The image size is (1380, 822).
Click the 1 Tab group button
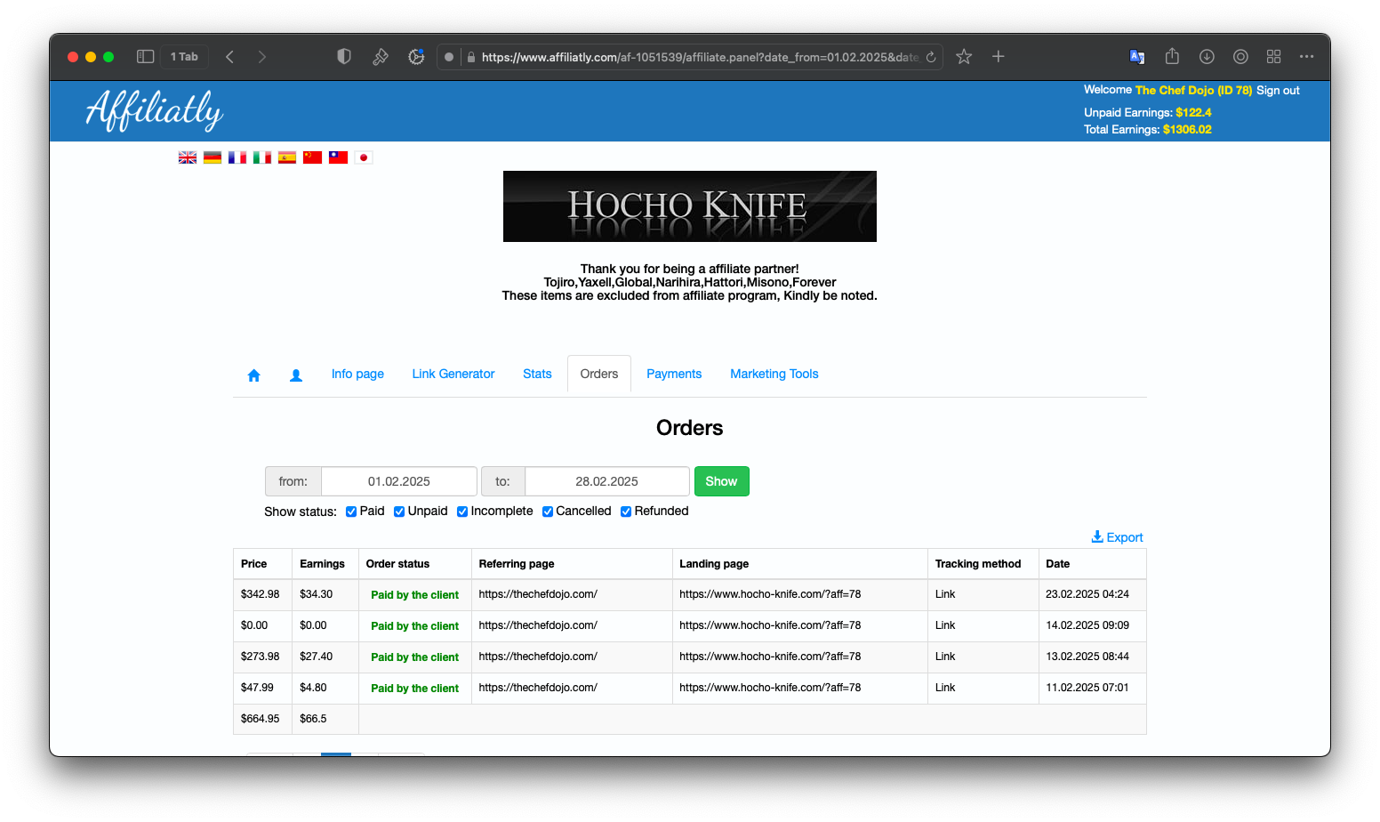tap(185, 56)
